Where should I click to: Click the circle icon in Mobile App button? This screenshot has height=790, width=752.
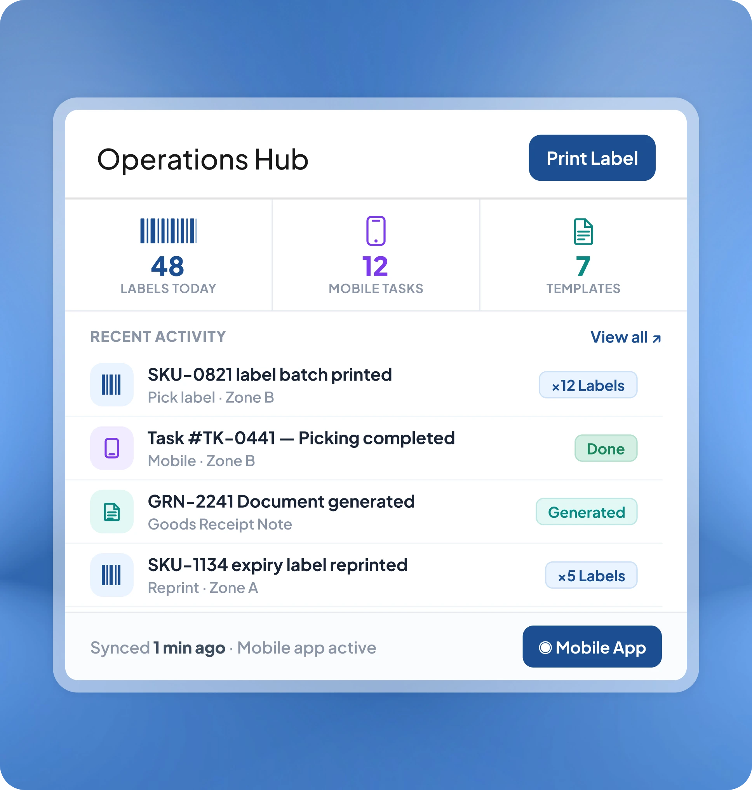click(x=545, y=648)
